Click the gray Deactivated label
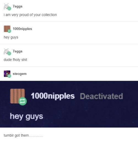Image resolution: width=138 pixels, height=141 pixels. pyautogui.click(x=101, y=96)
